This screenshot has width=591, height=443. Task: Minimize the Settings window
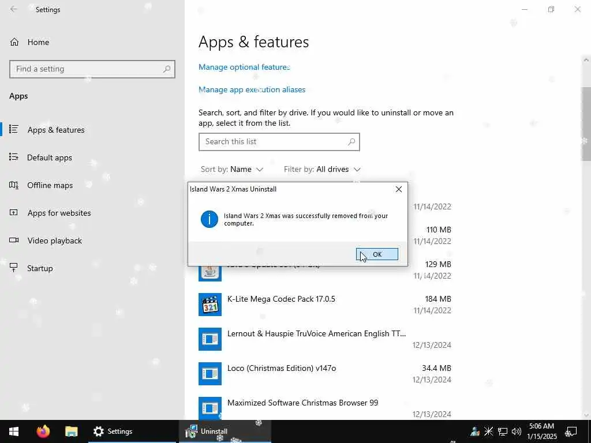[x=524, y=9]
